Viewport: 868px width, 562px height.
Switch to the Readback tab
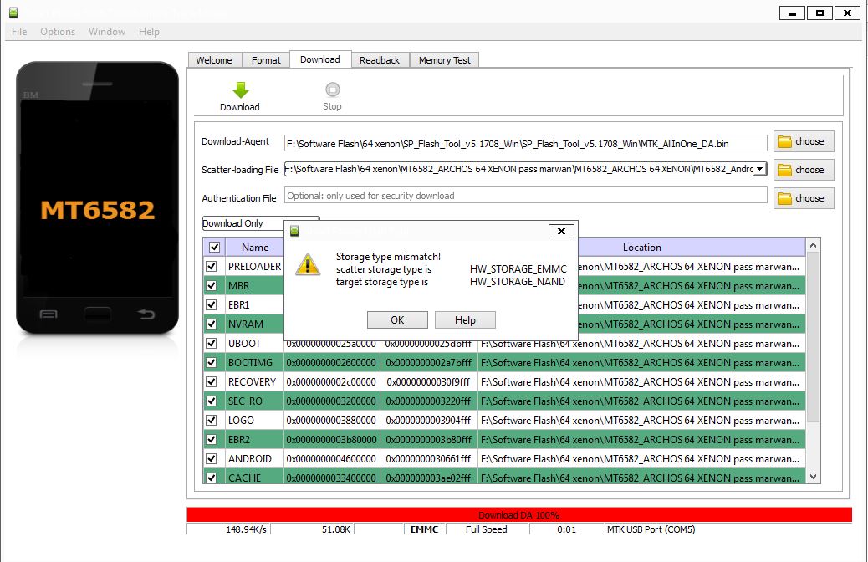coord(379,60)
